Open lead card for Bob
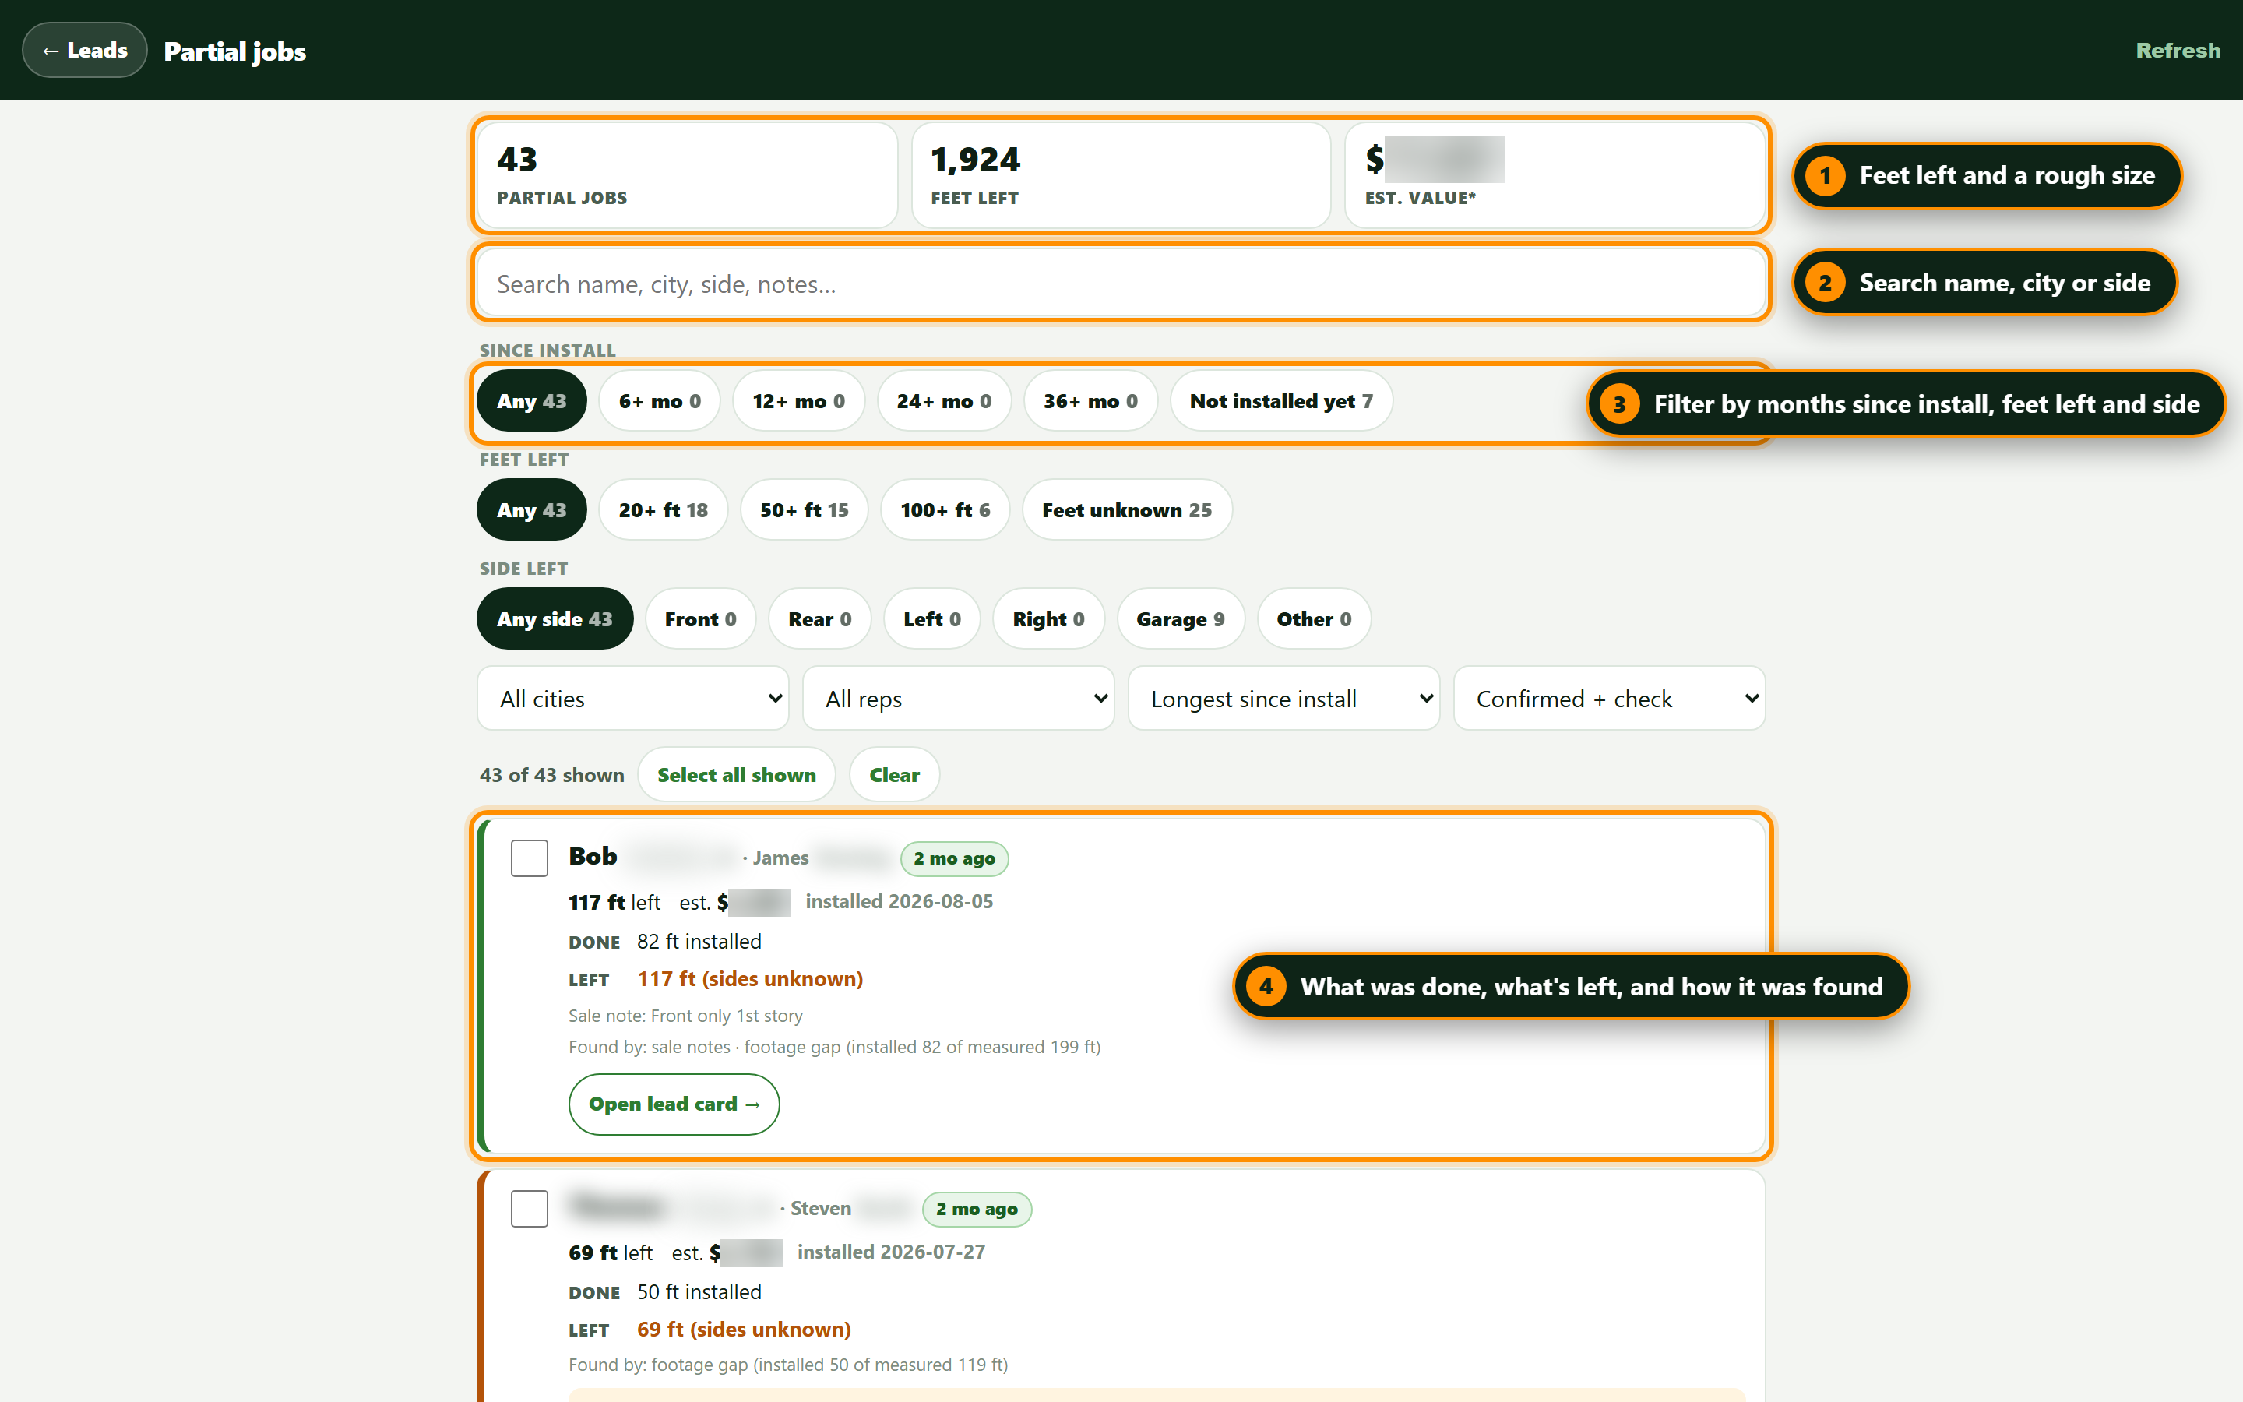The image size is (2243, 1402). (x=674, y=1104)
